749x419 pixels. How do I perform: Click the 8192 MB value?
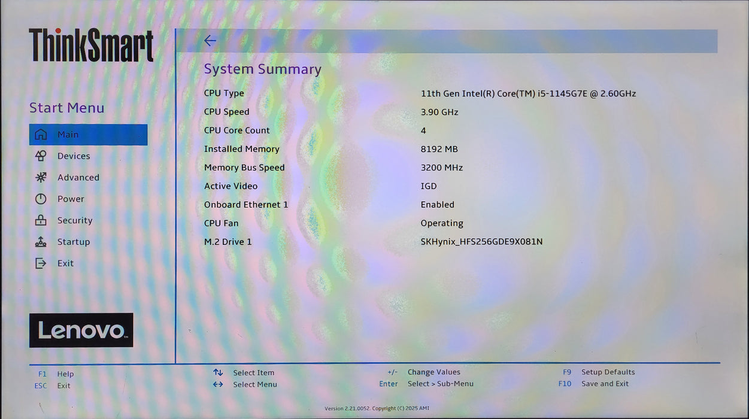click(439, 149)
